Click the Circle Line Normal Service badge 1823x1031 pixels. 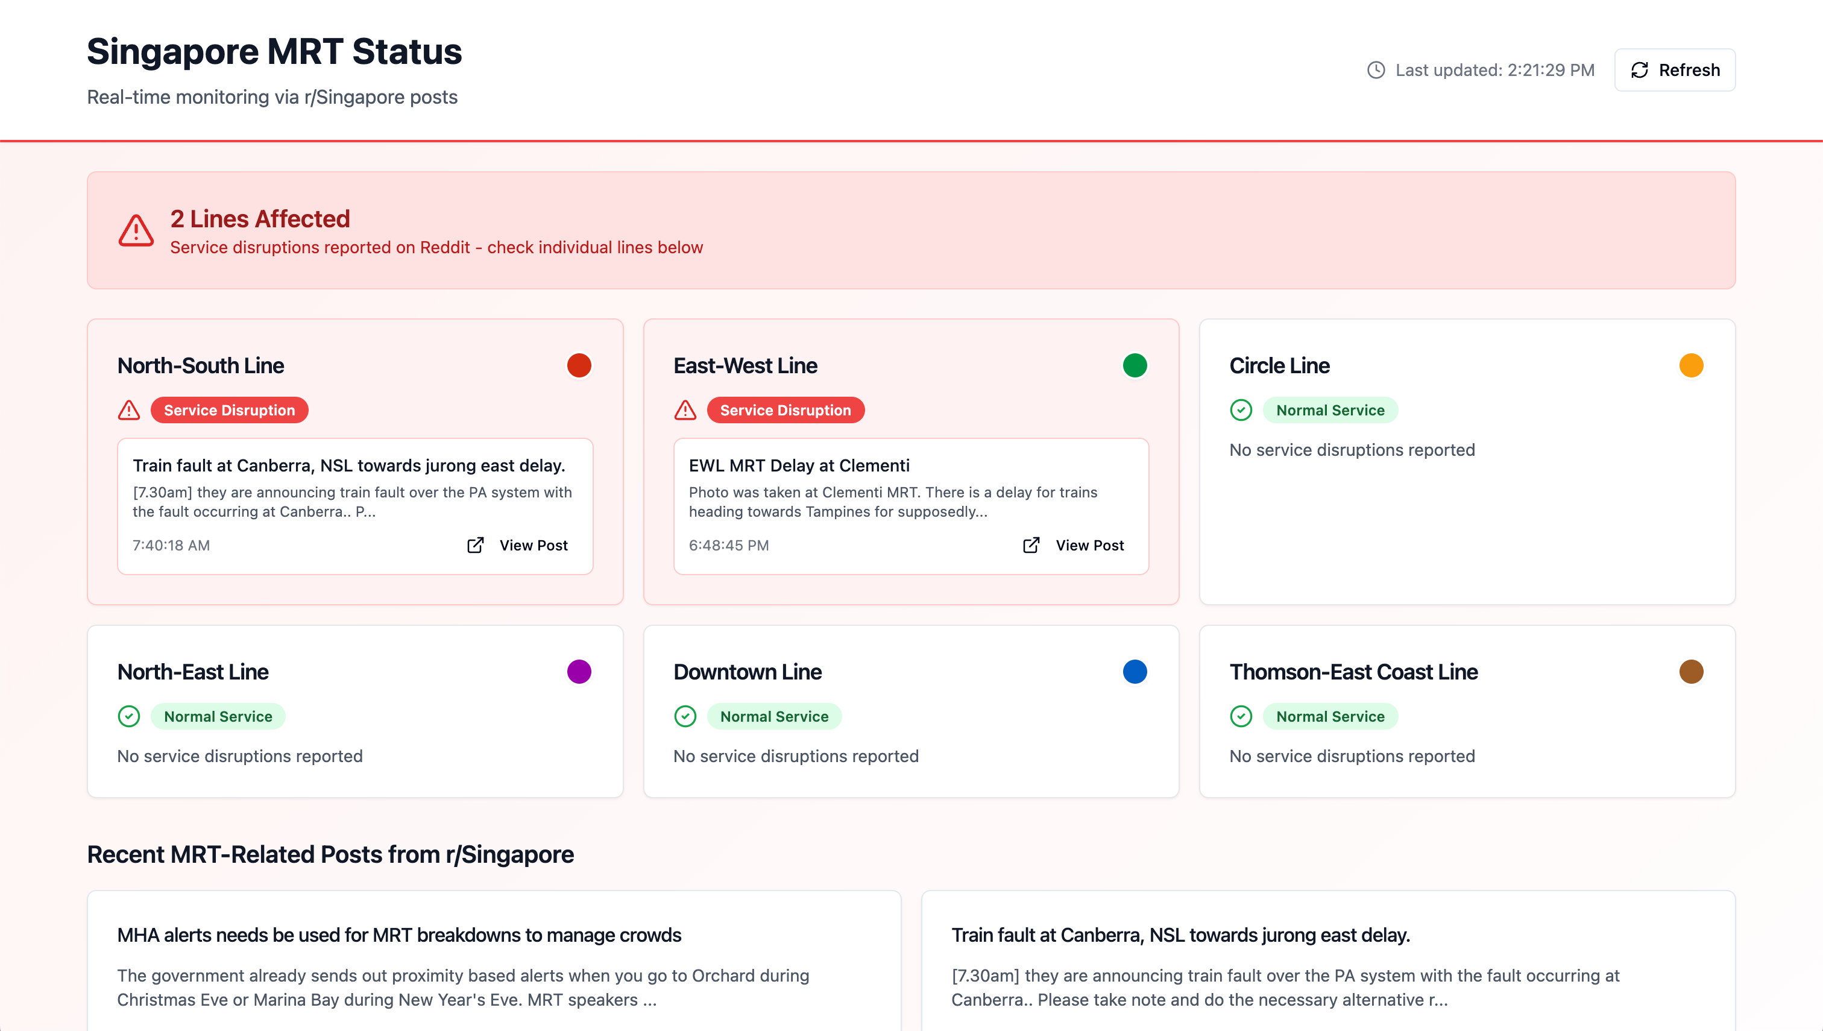coord(1329,410)
